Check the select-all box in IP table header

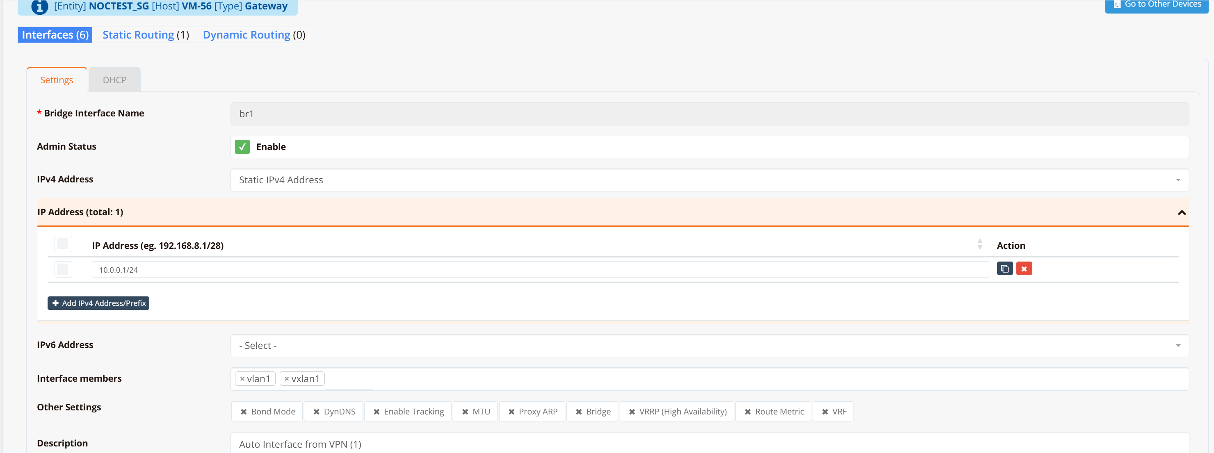pyautogui.click(x=63, y=244)
